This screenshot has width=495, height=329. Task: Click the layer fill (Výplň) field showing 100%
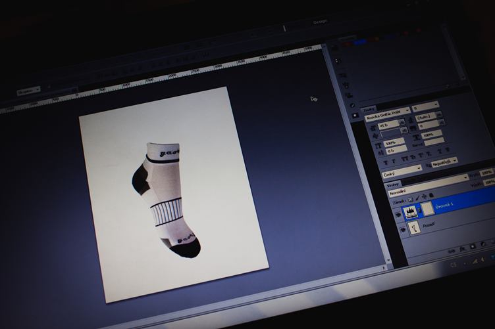(x=489, y=182)
